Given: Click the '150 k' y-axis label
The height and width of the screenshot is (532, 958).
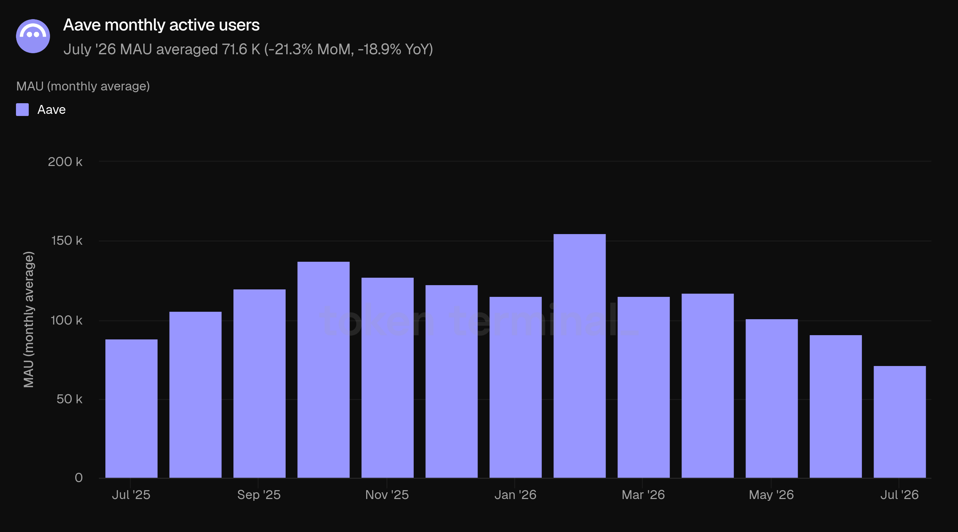Looking at the screenshot, I should [x=67, y=240].
